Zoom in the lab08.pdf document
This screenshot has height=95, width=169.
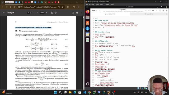[47, 13]
